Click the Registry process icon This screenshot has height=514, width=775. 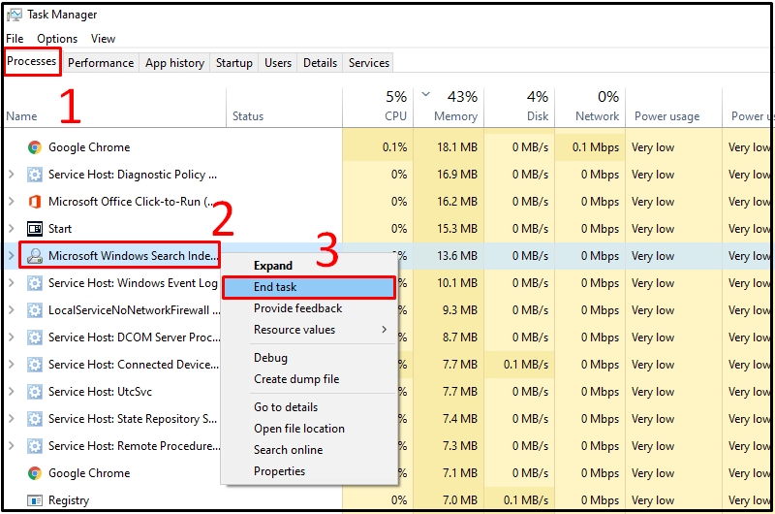(35, 500)
